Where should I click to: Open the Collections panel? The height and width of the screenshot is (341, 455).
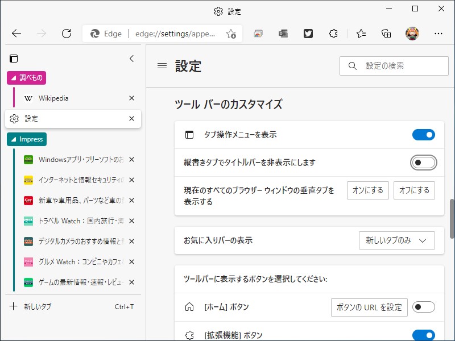(387, 34)
